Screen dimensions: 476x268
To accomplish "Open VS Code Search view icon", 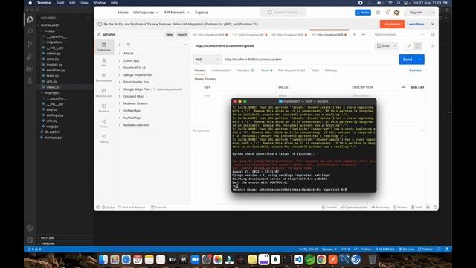I will tap(30, 31).
